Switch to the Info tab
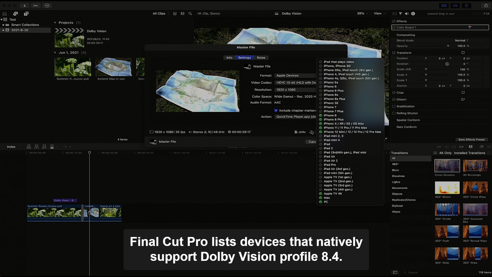The width and height of the screenshot is (492, 277). [229, 58]
